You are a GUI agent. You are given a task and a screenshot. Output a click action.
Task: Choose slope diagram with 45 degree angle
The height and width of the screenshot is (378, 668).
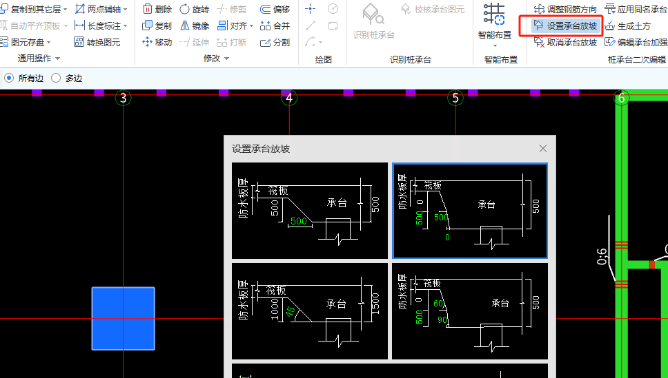pyautogui.click(x=310, y=311)
